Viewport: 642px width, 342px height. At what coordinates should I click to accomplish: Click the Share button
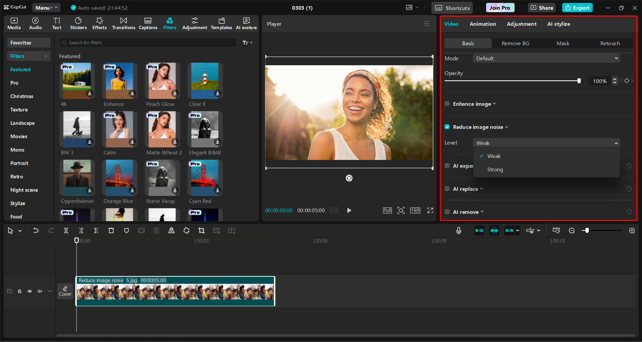542,8
